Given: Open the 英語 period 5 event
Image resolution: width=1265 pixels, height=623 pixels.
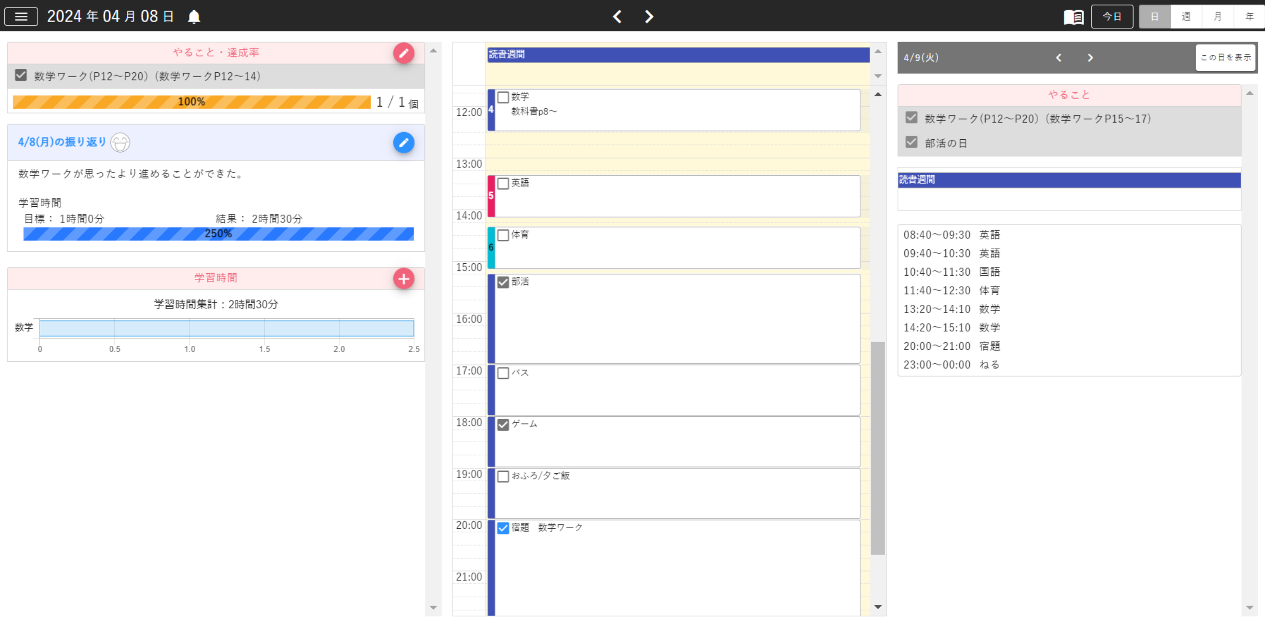Looking at the screenshot, I should [674, 196].
